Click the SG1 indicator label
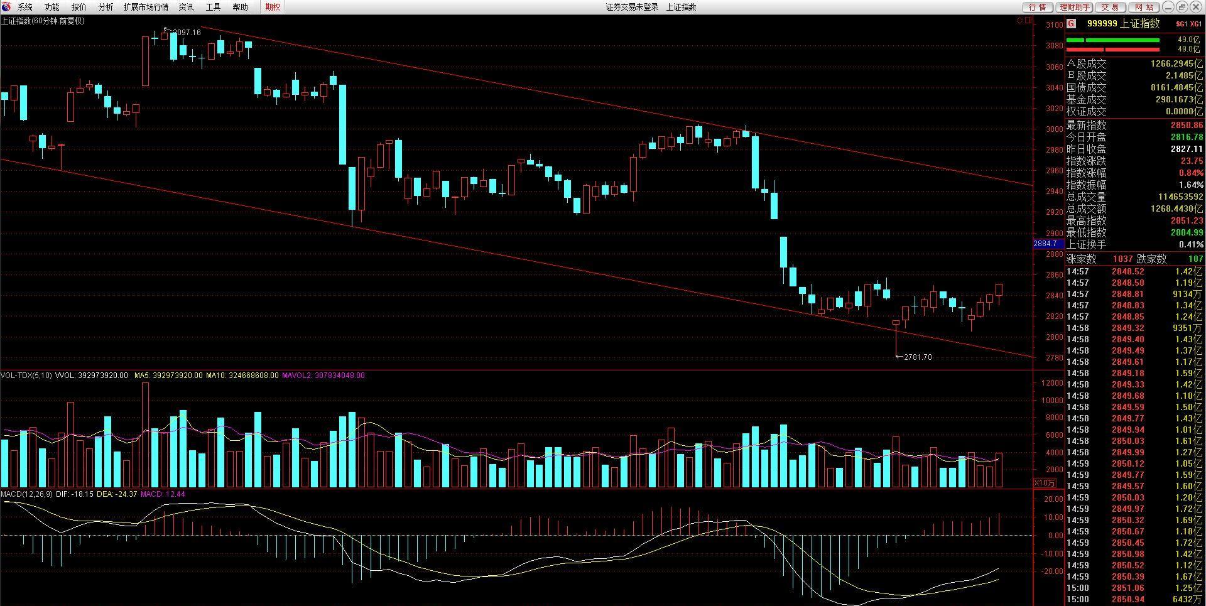This screenshot has width=1206, height=606. click(x=1181, y=24)
